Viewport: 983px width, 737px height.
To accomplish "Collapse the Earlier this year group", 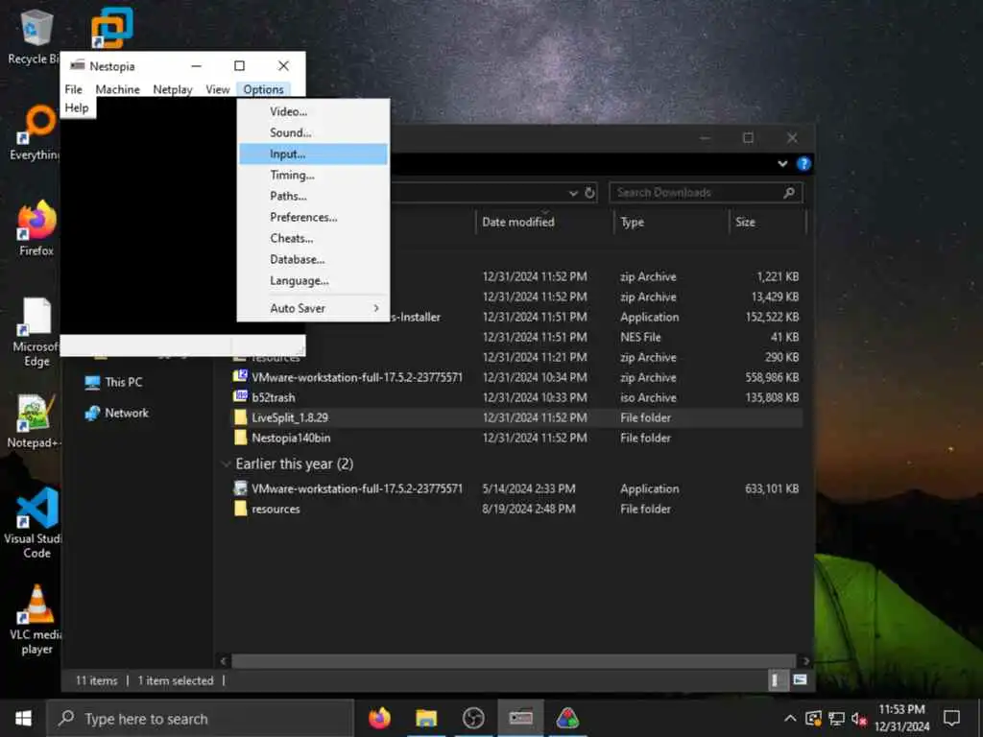I will pyautogui.click(x=226, y=464).
